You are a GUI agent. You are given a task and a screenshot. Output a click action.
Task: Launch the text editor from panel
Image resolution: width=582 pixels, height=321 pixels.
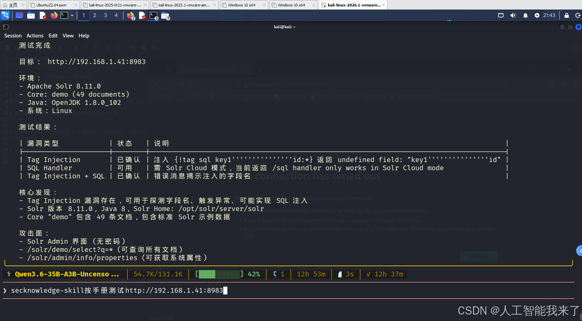[43, 15]
